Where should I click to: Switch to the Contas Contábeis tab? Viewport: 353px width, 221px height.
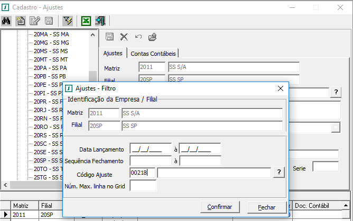click(154, 53)
